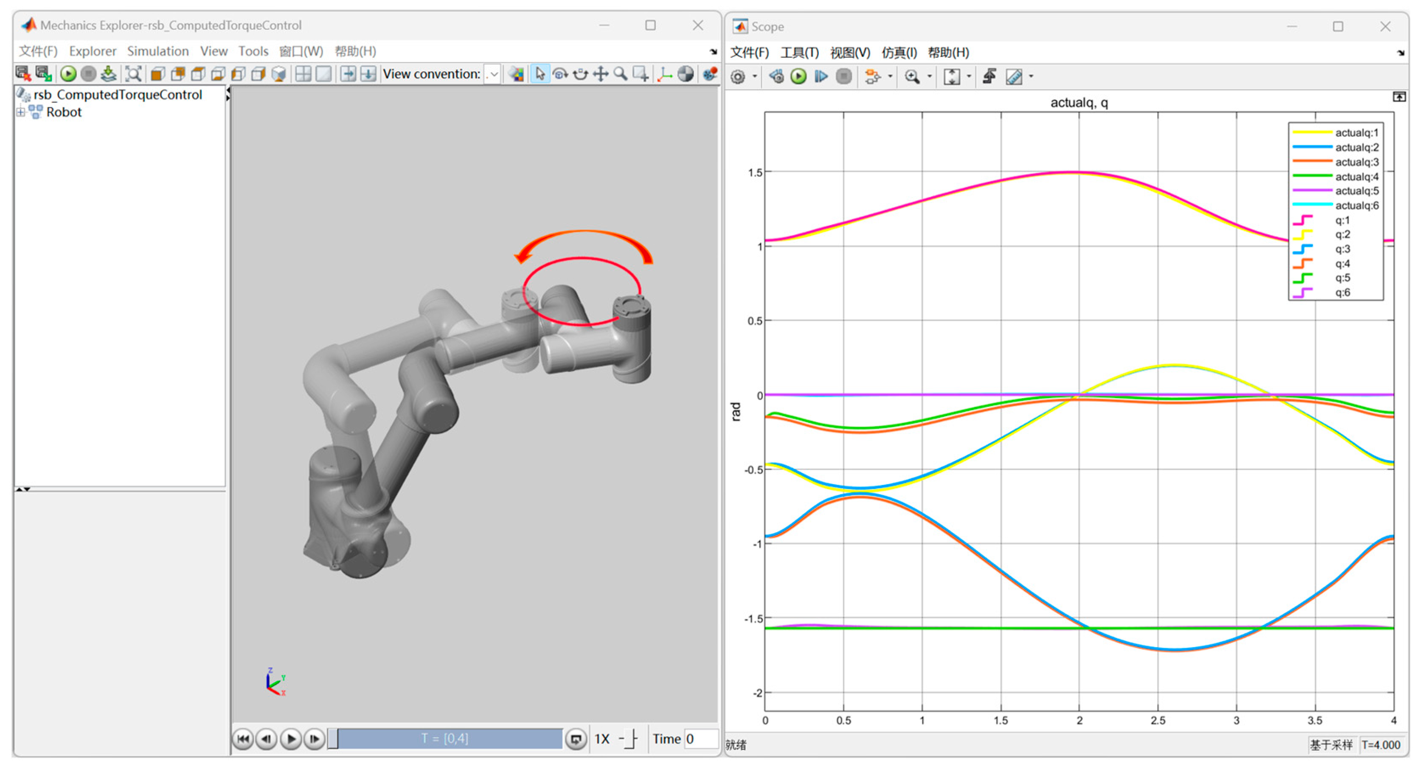Toggle frame axes display icon

[665, 74]
